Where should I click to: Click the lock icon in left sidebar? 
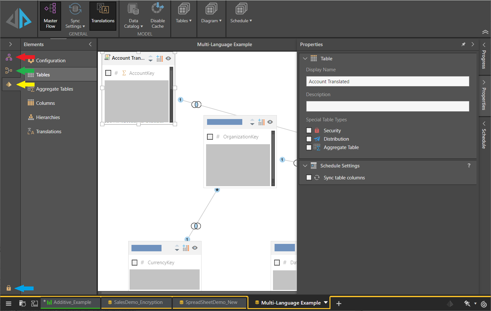[x=9, y=288]
